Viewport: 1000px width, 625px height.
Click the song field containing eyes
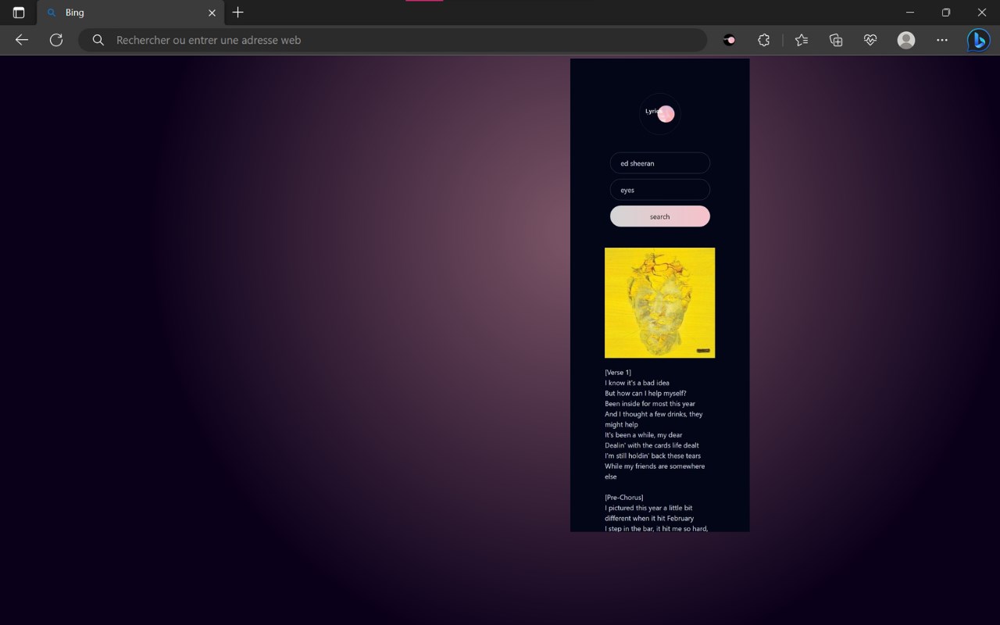[x=660, y=190]
